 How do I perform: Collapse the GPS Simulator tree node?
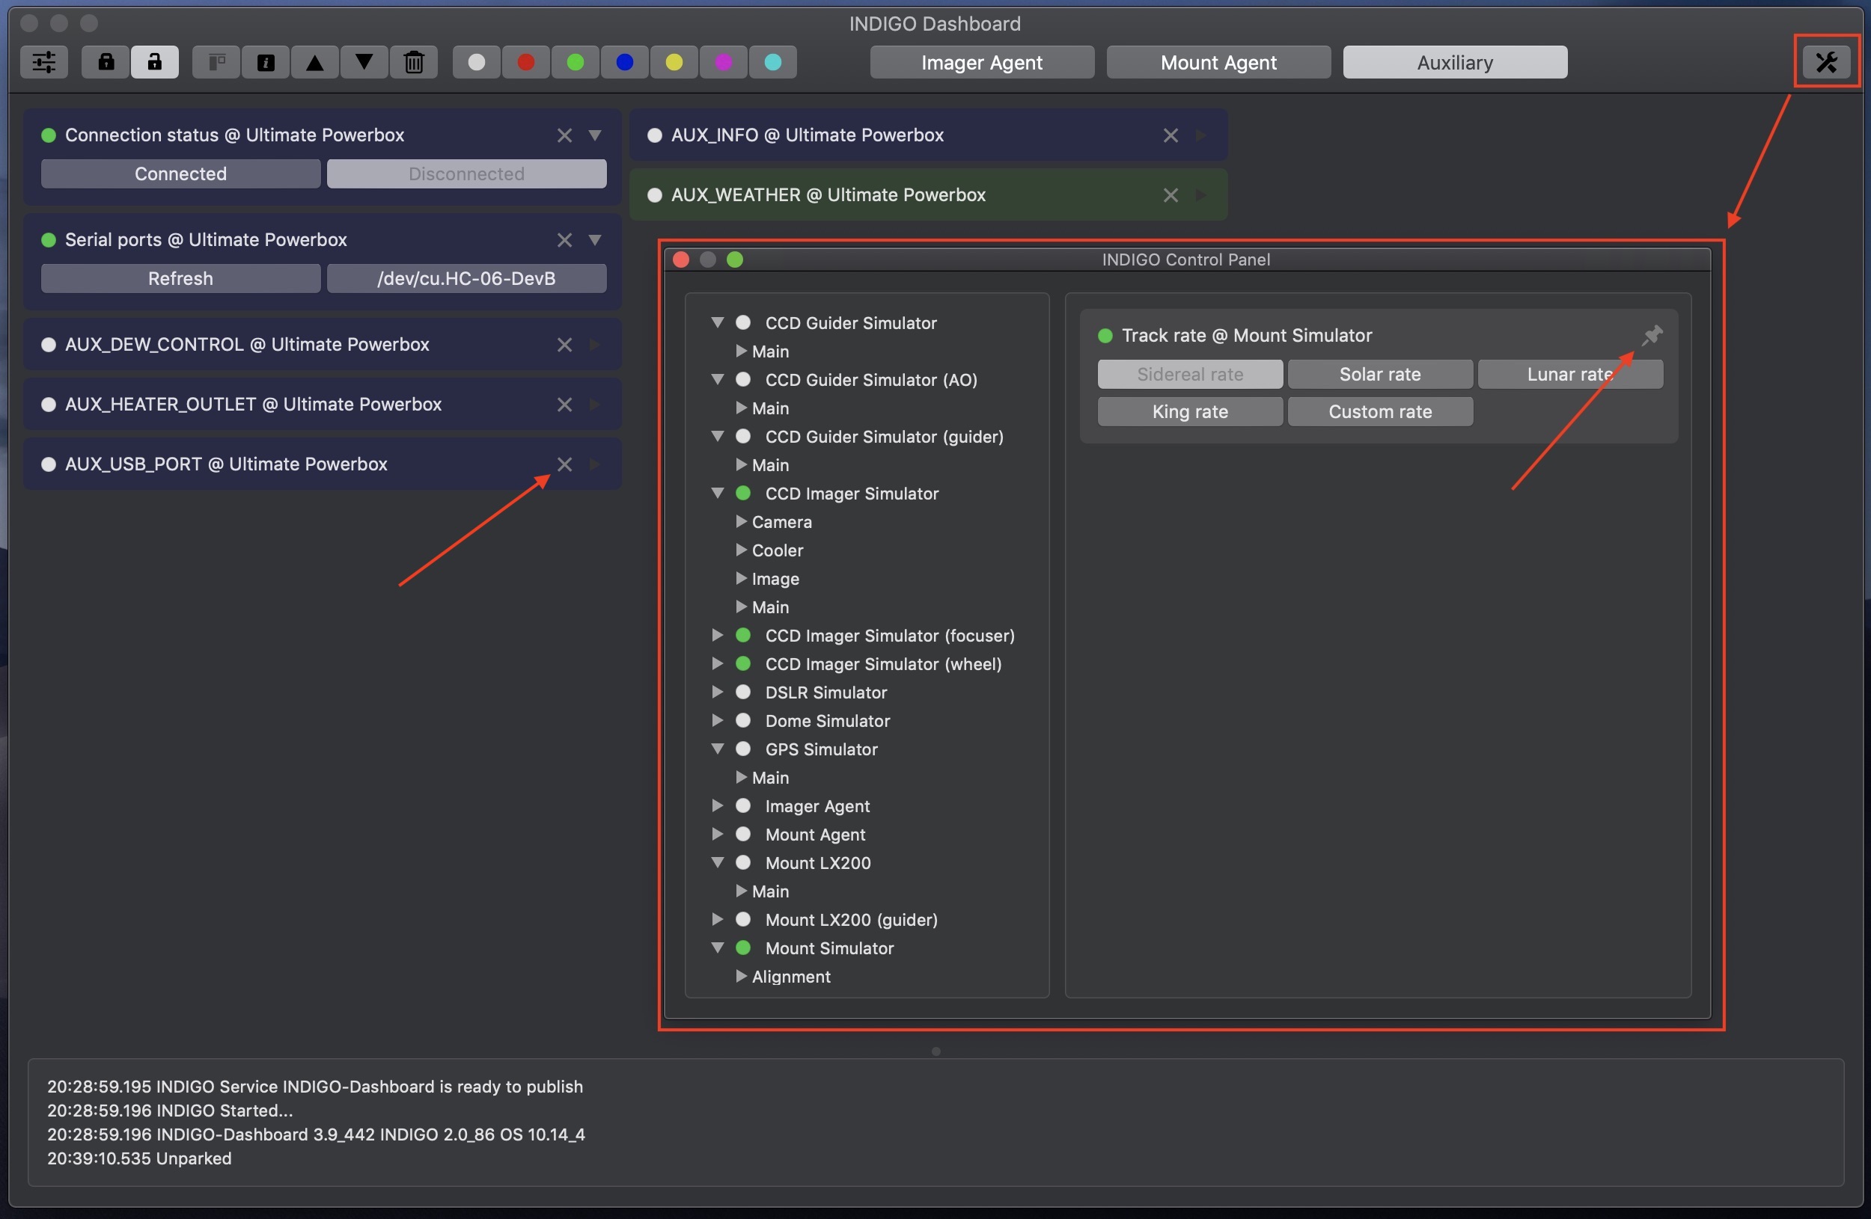point(717,749)
